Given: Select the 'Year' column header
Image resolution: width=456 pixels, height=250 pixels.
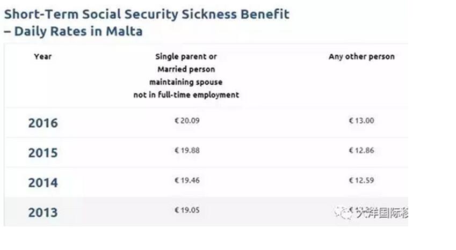Looking at the screenshot, I should click(43, 56).
